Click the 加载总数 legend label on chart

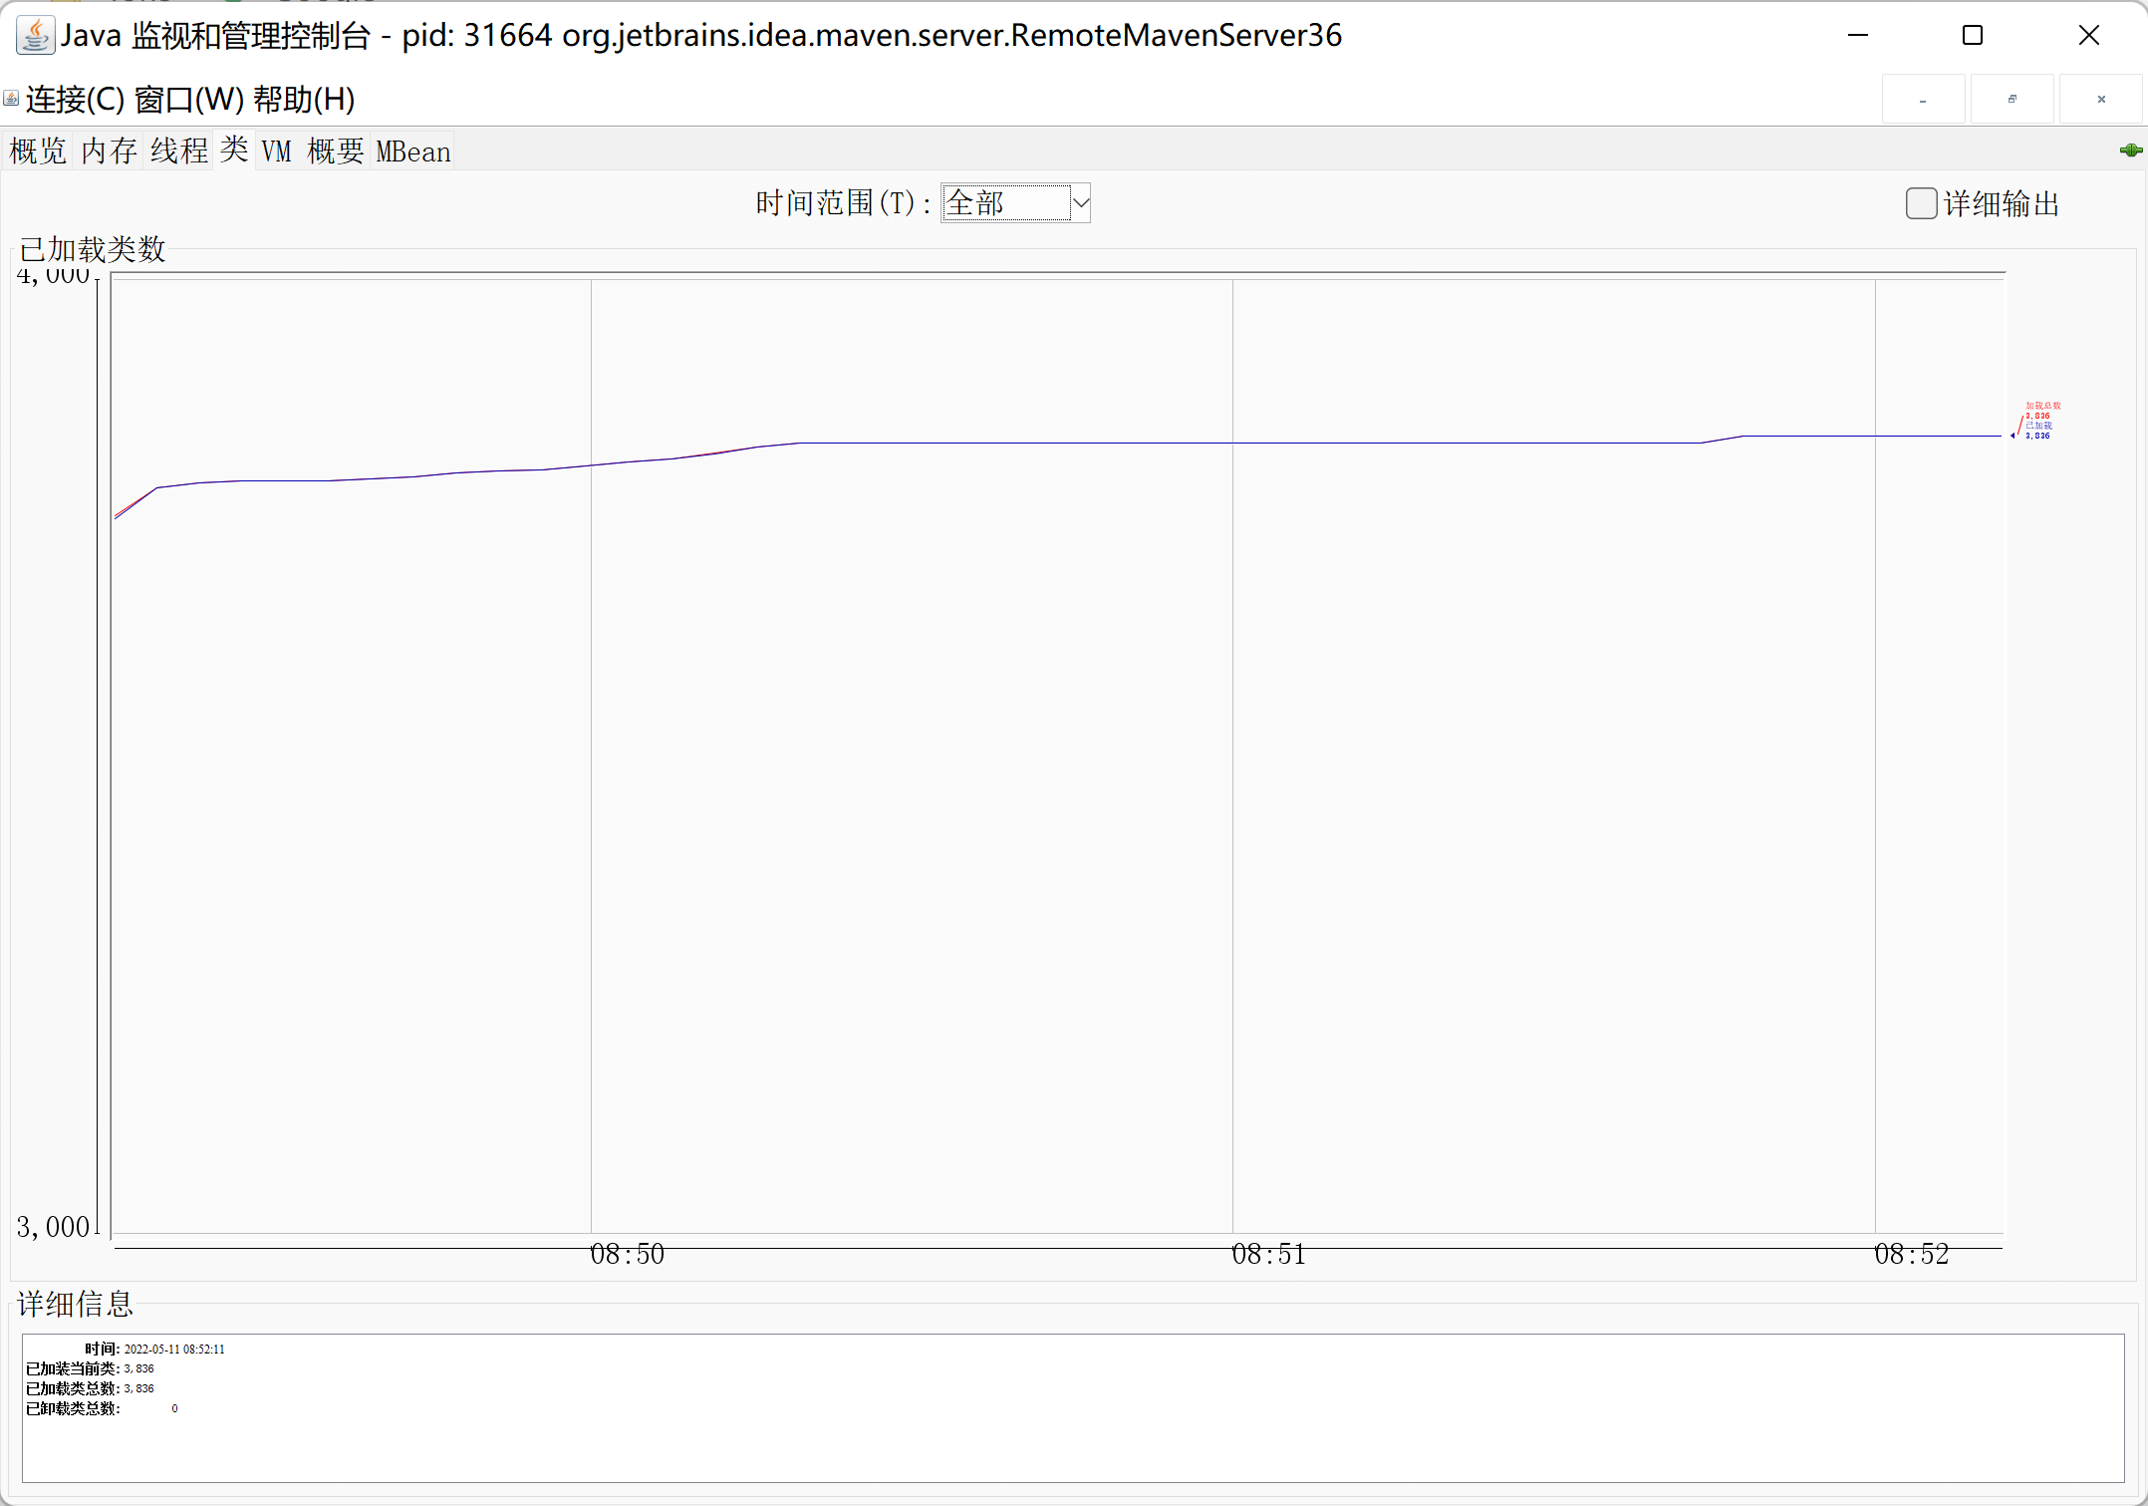[2042, 406]
